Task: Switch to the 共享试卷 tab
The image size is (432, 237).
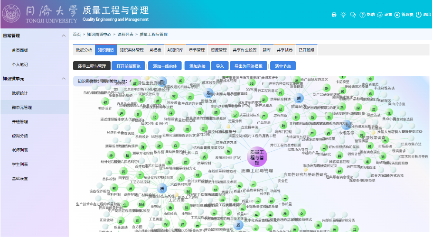Action: pyautogui.click(x=285, y=50)
